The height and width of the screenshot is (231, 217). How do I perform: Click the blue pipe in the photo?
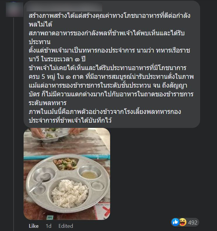pyautogui.click(x=67, y=157)
